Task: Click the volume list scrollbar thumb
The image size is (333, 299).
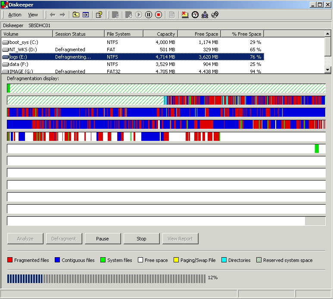Action: coord(328,47)
